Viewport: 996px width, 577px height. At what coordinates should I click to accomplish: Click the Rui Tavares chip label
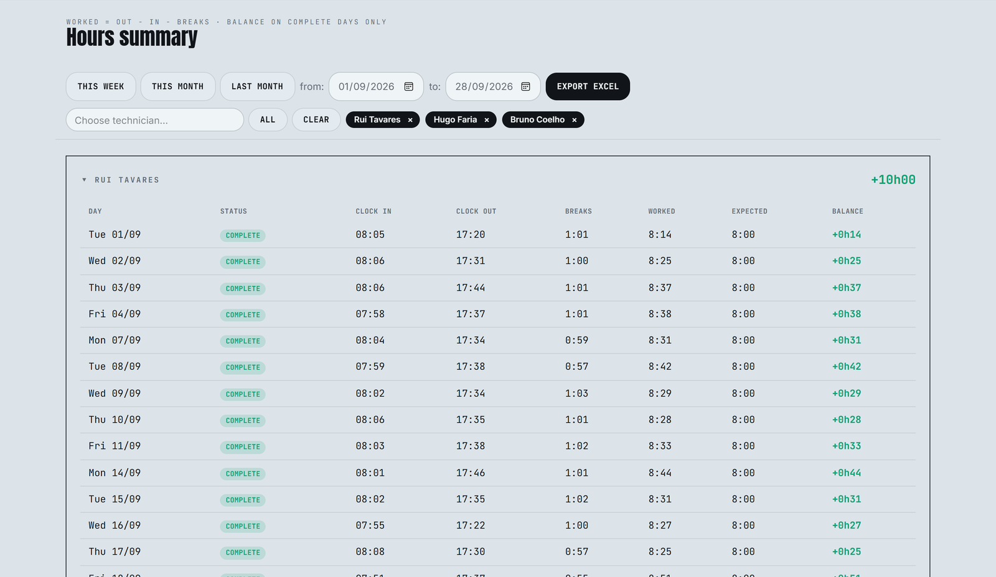coord(377,119)
